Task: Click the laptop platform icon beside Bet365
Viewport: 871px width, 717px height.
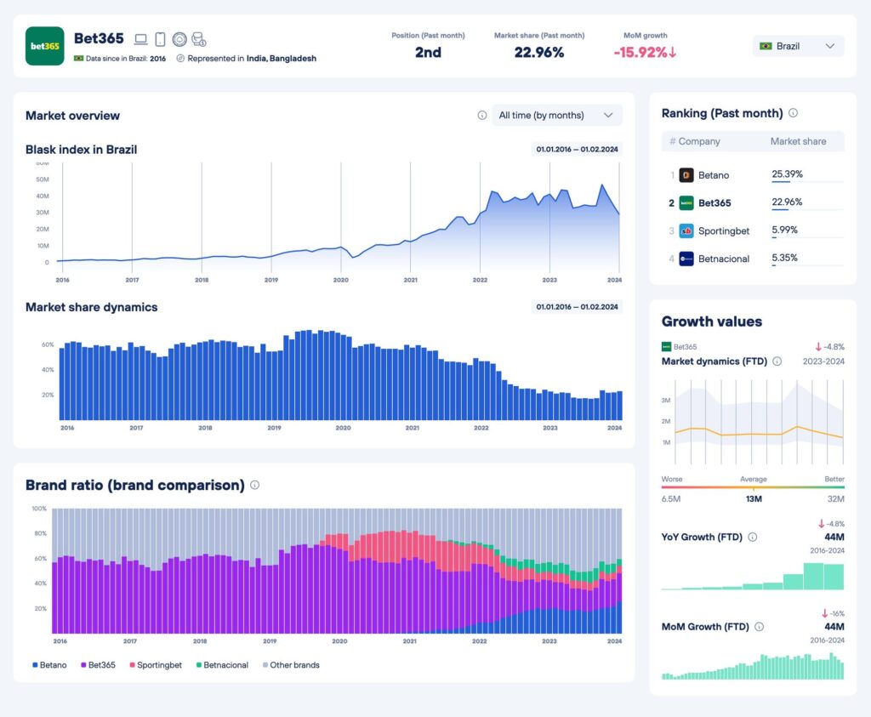Action: [x=140, y=39]
